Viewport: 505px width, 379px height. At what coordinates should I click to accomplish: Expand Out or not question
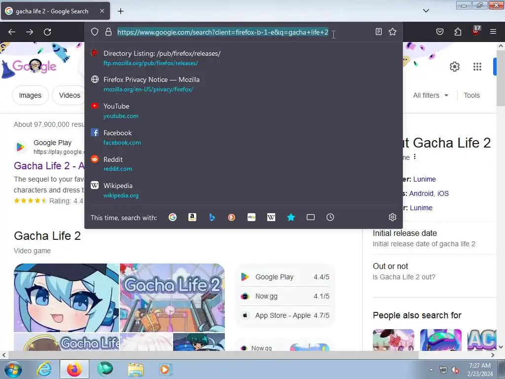[434, 271]
